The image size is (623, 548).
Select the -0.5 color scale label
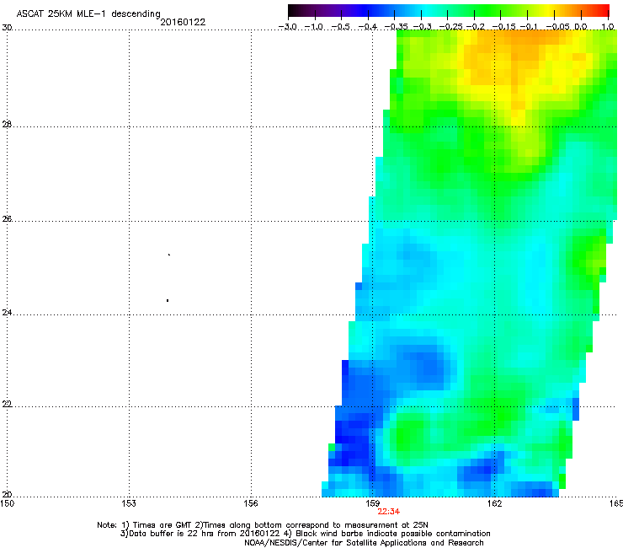point(340,27)
